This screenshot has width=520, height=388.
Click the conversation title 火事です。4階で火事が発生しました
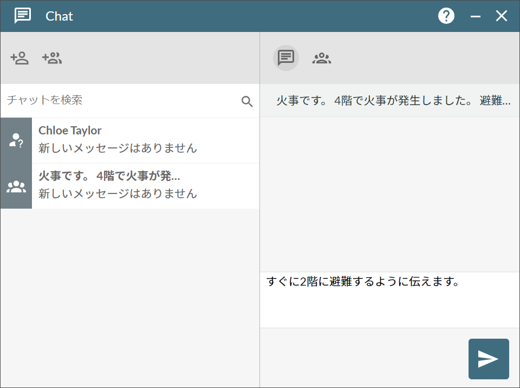[x=393, y=100]
